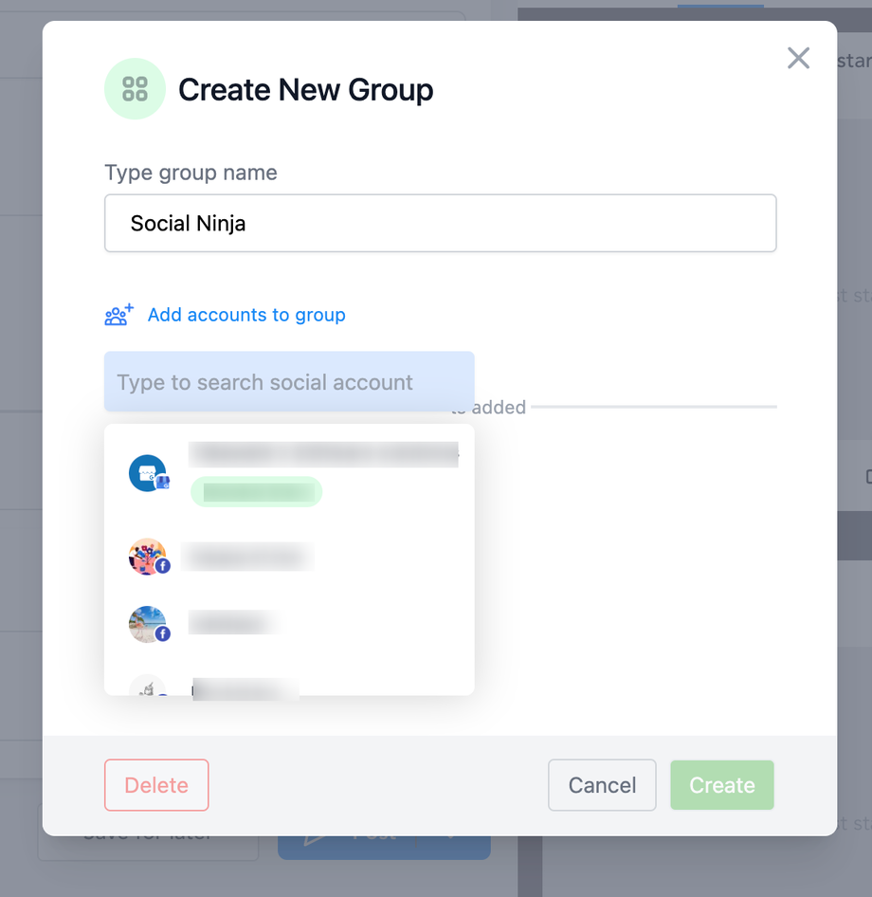This screenshot has height=897, width=872.
Task: Click the green tag under first account
Action: tap(256, 492)
